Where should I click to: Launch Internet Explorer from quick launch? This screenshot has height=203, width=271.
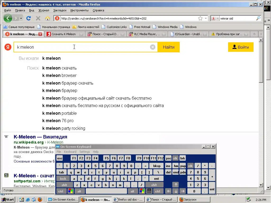28,200
